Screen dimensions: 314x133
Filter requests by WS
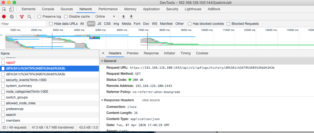point(155,24)
